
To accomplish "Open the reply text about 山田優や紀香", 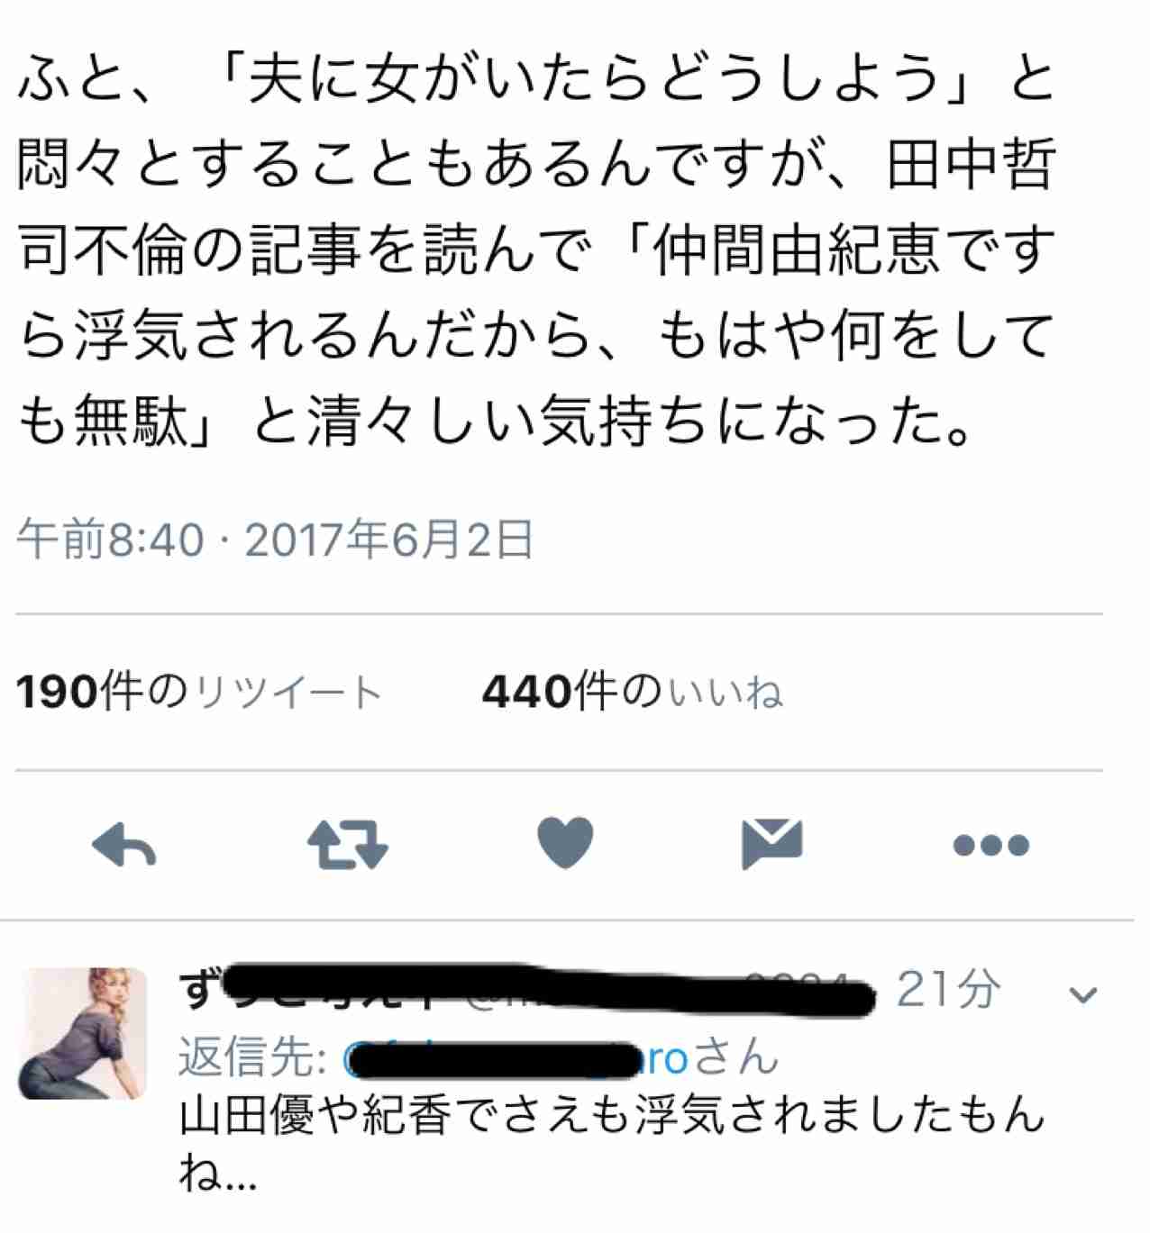I will pos(611,1142).
